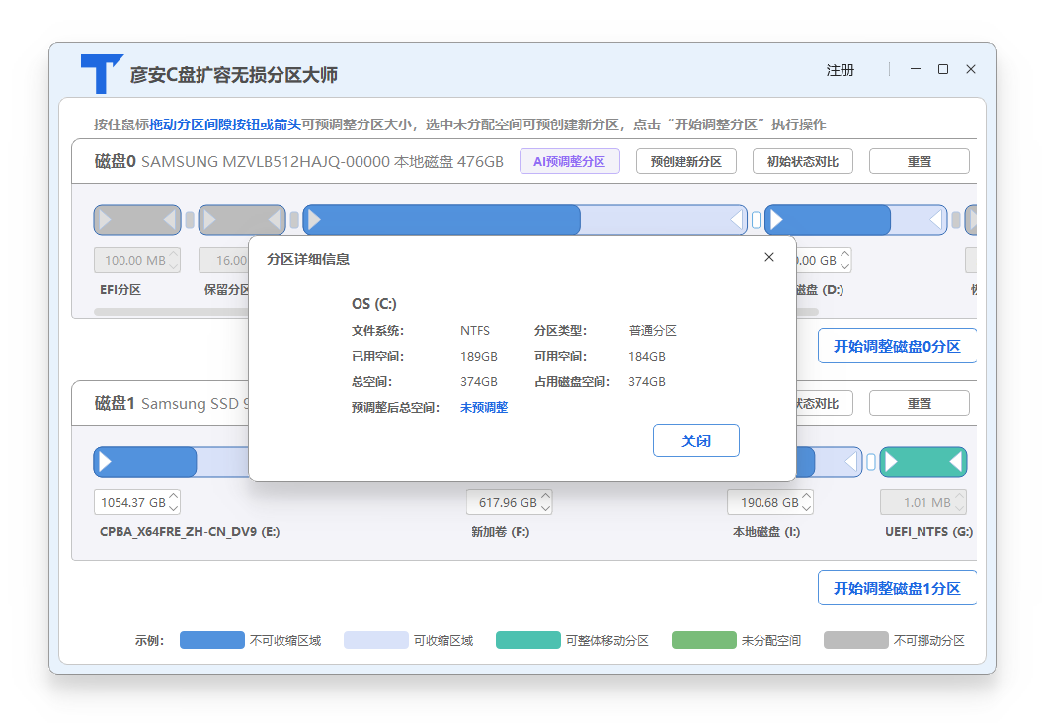Viewport: 1042px width, 723px height.
Task: Click the 184GB free space value
Action: (x=647, y=357)
